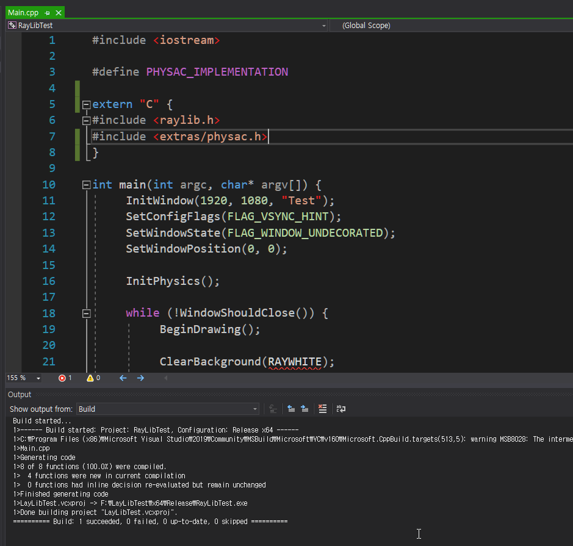Open the RayLibTest project dropdown
Viewport: 573px width, 546px height.
click(324, 26)
